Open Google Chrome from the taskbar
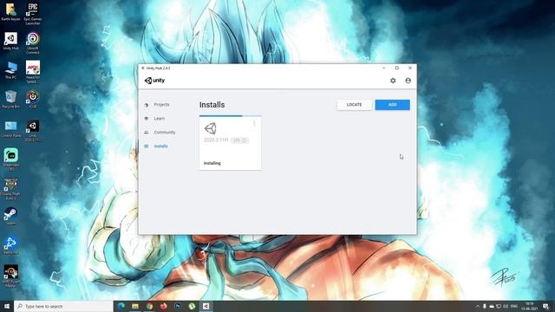The height and width of the screenshot is (312, 555). pos(149,306)
